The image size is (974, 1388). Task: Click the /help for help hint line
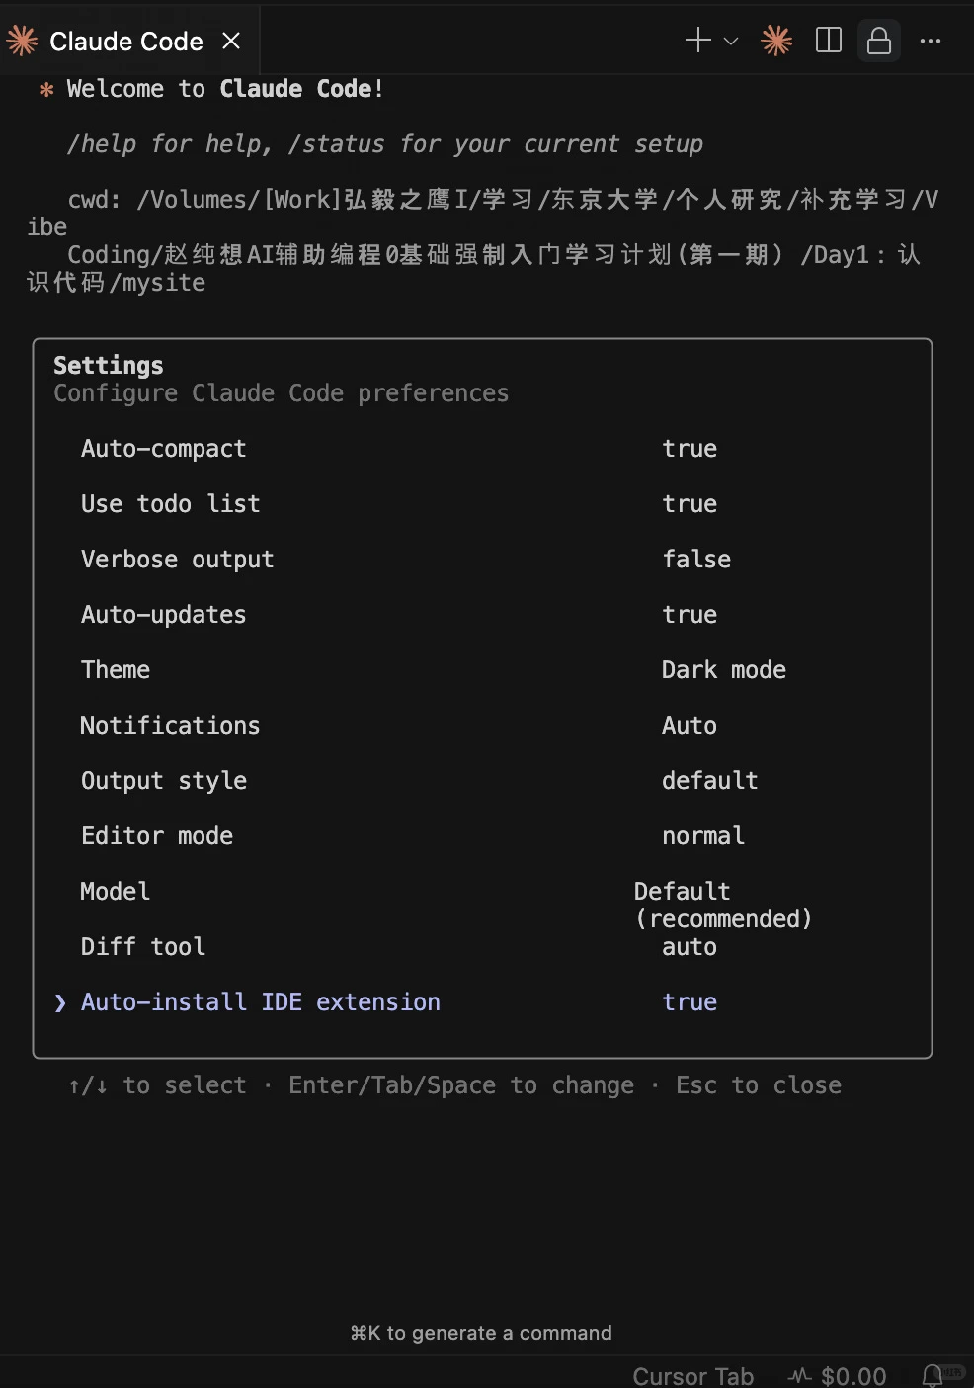pos(385,144)
